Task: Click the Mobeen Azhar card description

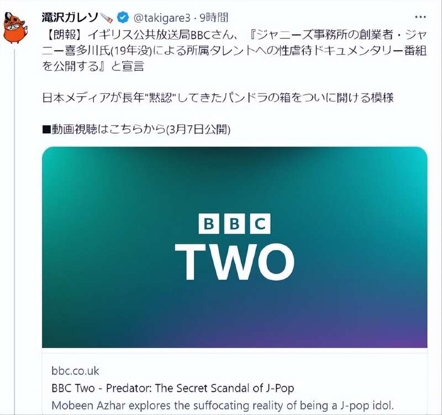Action: (223, 406)
